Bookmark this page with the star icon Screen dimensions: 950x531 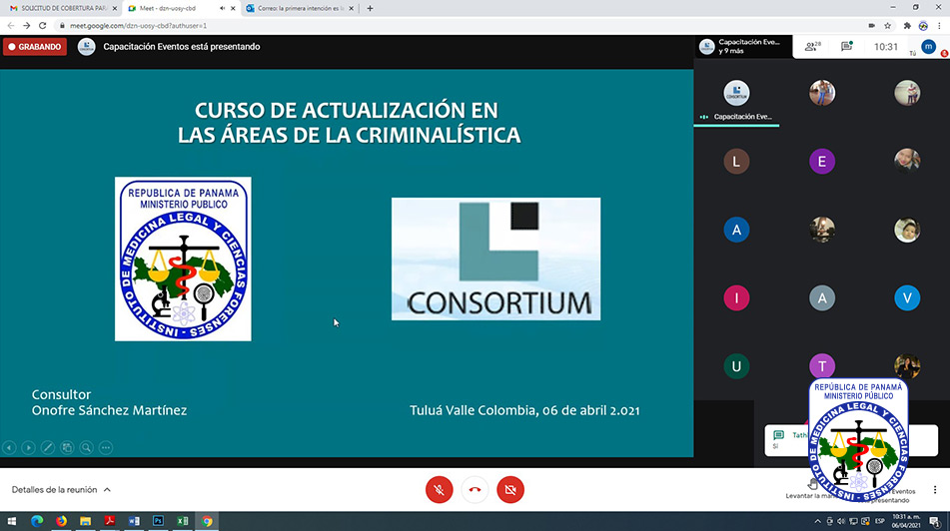(x=888, y=25)
